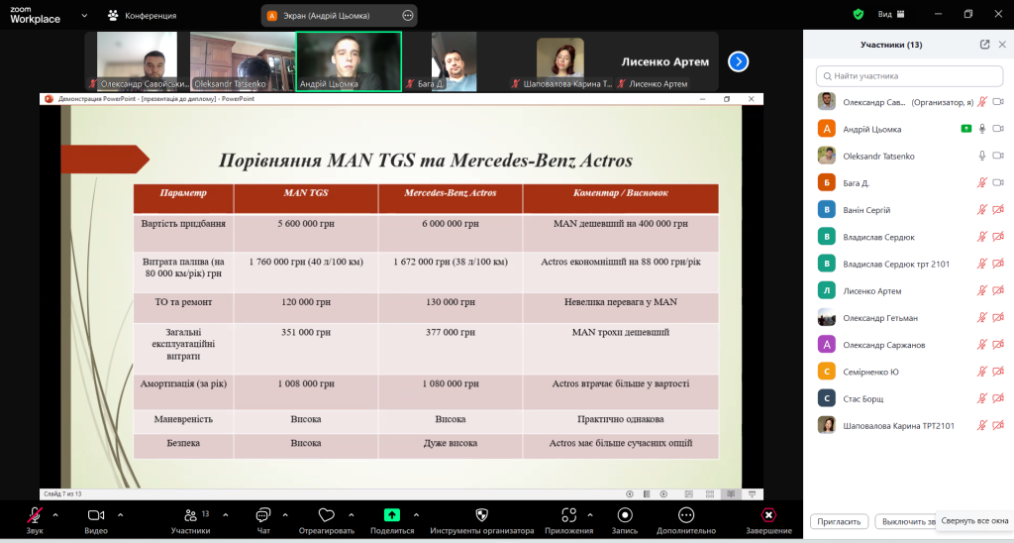1014x543 pixels.
Task: Expand video options arrow next to Видео
Action: 120,515
